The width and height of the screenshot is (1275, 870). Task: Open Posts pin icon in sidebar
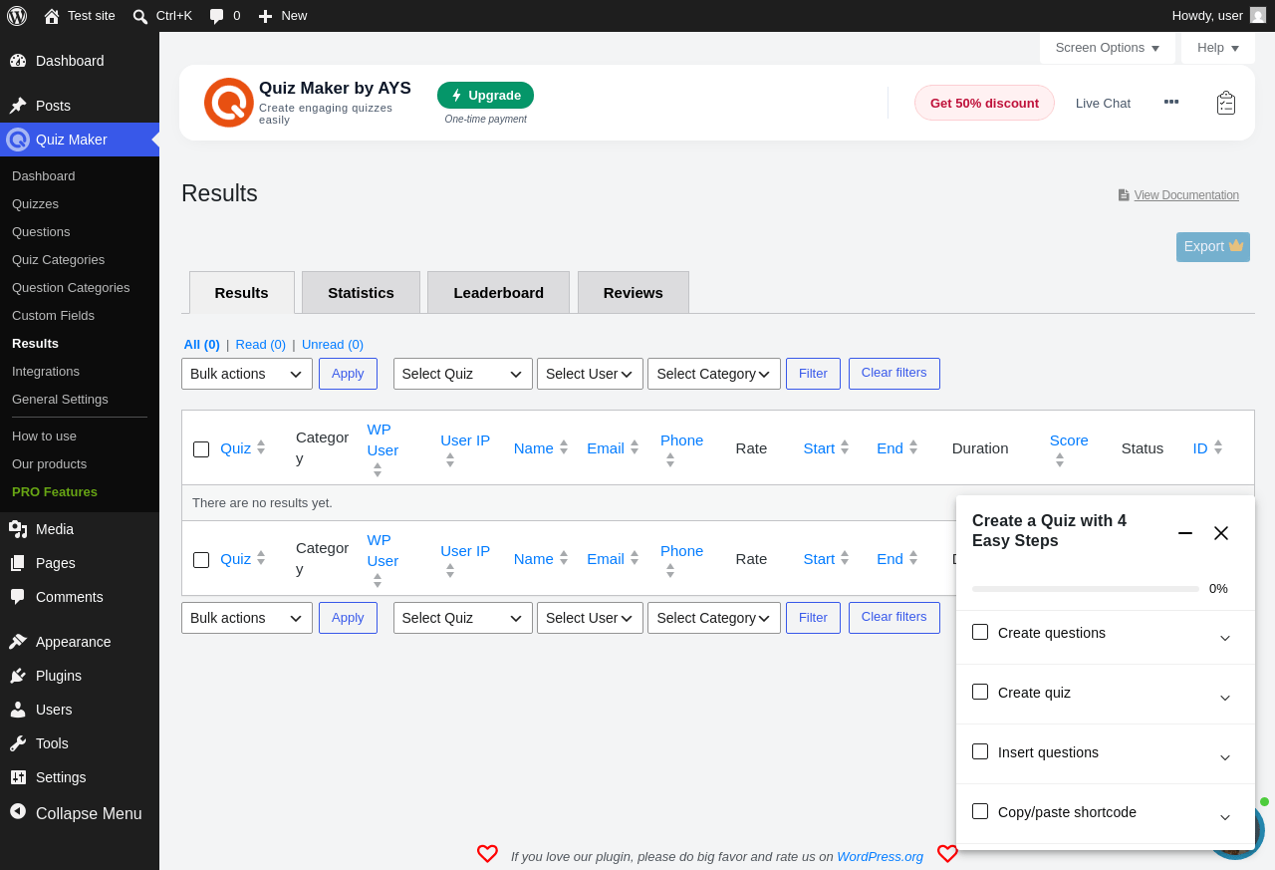pos(18,106)
